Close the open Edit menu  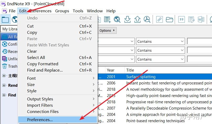coord(23,11)
